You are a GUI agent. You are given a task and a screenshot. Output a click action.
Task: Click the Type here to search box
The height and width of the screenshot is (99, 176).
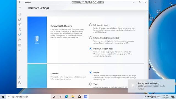click(x=28, y=97)
